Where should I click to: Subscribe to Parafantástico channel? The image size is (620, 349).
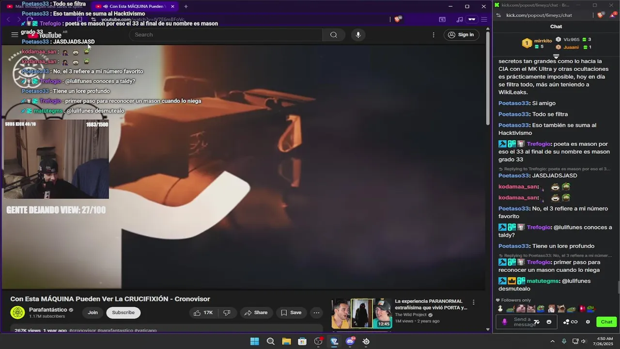coord(124,313)
